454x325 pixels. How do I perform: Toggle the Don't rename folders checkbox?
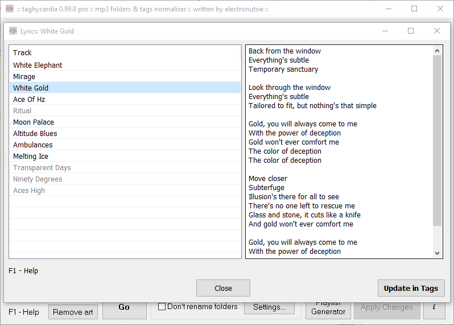(x=162, y=306)
